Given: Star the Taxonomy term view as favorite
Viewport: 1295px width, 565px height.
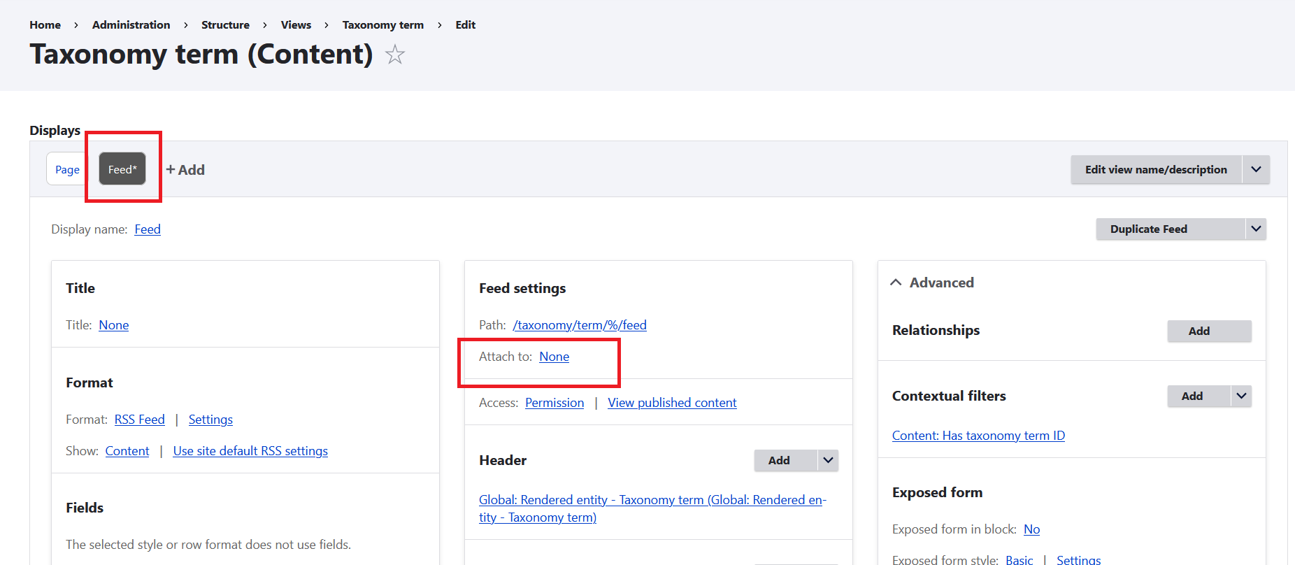Looking at the screenshot, I should [x=395, y=55].
